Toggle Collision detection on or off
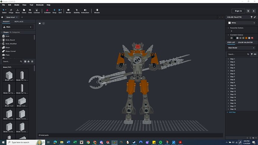Viewport: 258px width, 145px height. pyautogui.click(x=47, y=11)
